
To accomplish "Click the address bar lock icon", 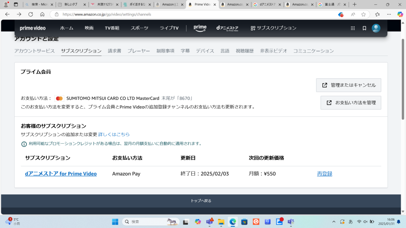I will 56,15.
